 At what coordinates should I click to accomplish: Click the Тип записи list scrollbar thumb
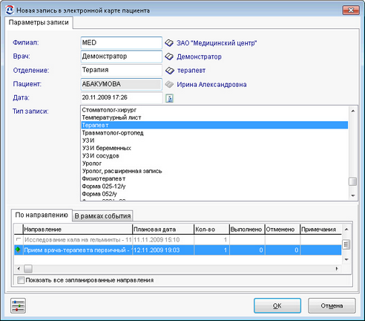[352, 181]
